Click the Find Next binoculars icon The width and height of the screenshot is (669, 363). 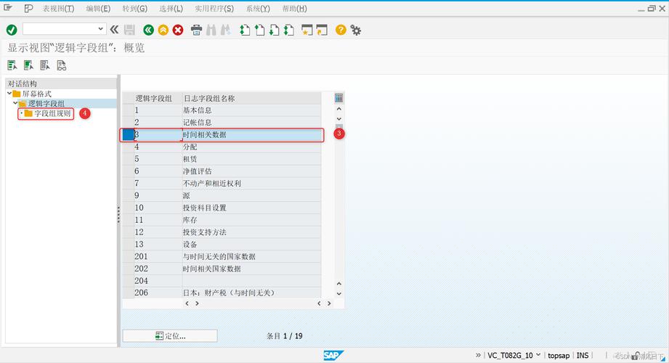(x=225, y=30)
